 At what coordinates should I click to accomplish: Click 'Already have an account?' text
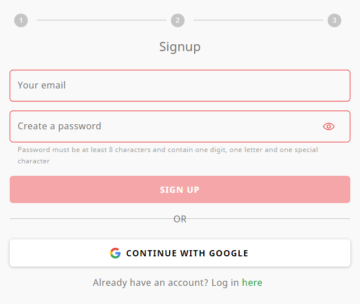click(x=150, y=282)
